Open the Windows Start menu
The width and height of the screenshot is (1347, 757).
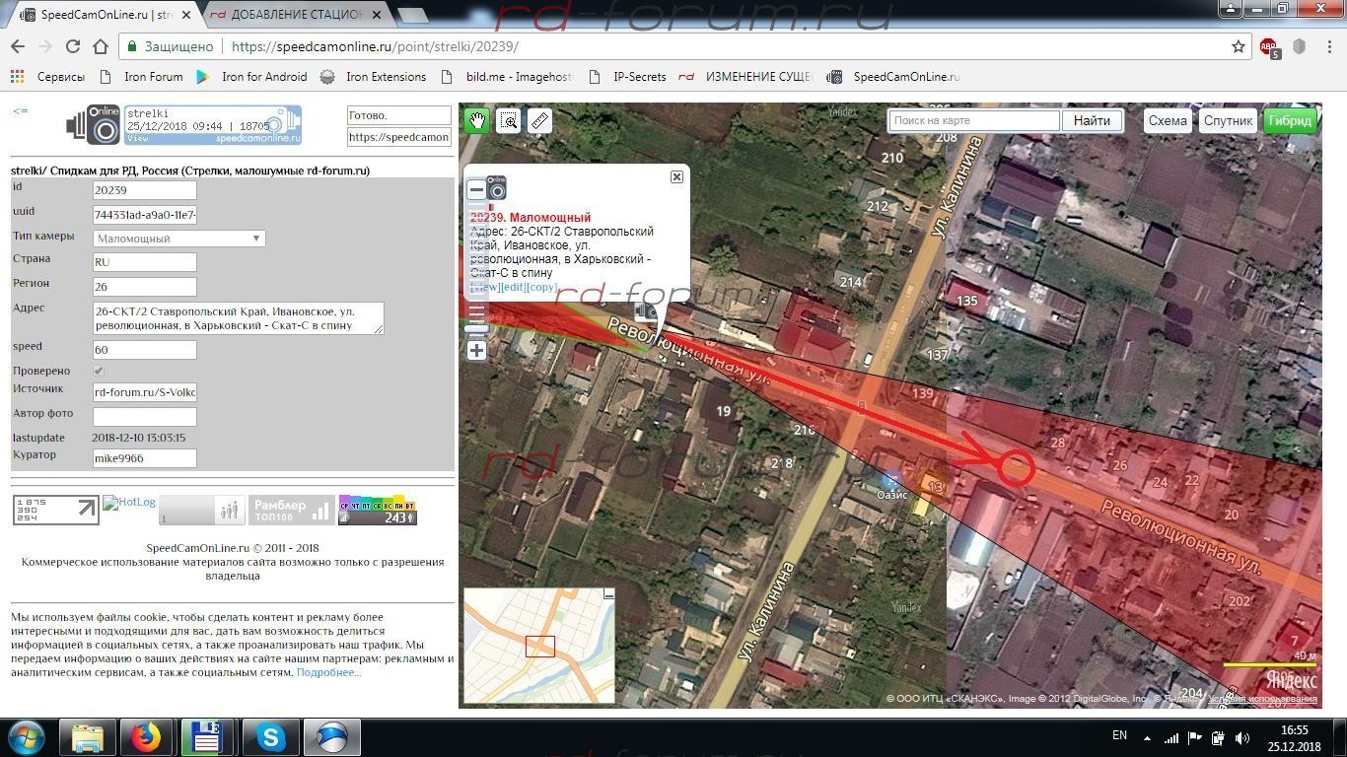pos(26,737)
